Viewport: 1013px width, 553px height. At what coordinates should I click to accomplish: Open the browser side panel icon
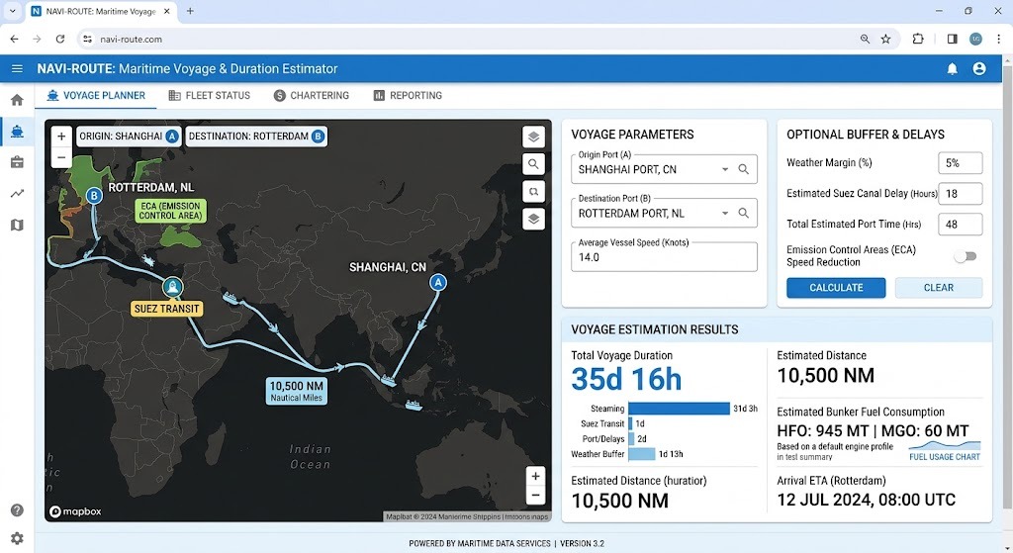pos(953,39)
